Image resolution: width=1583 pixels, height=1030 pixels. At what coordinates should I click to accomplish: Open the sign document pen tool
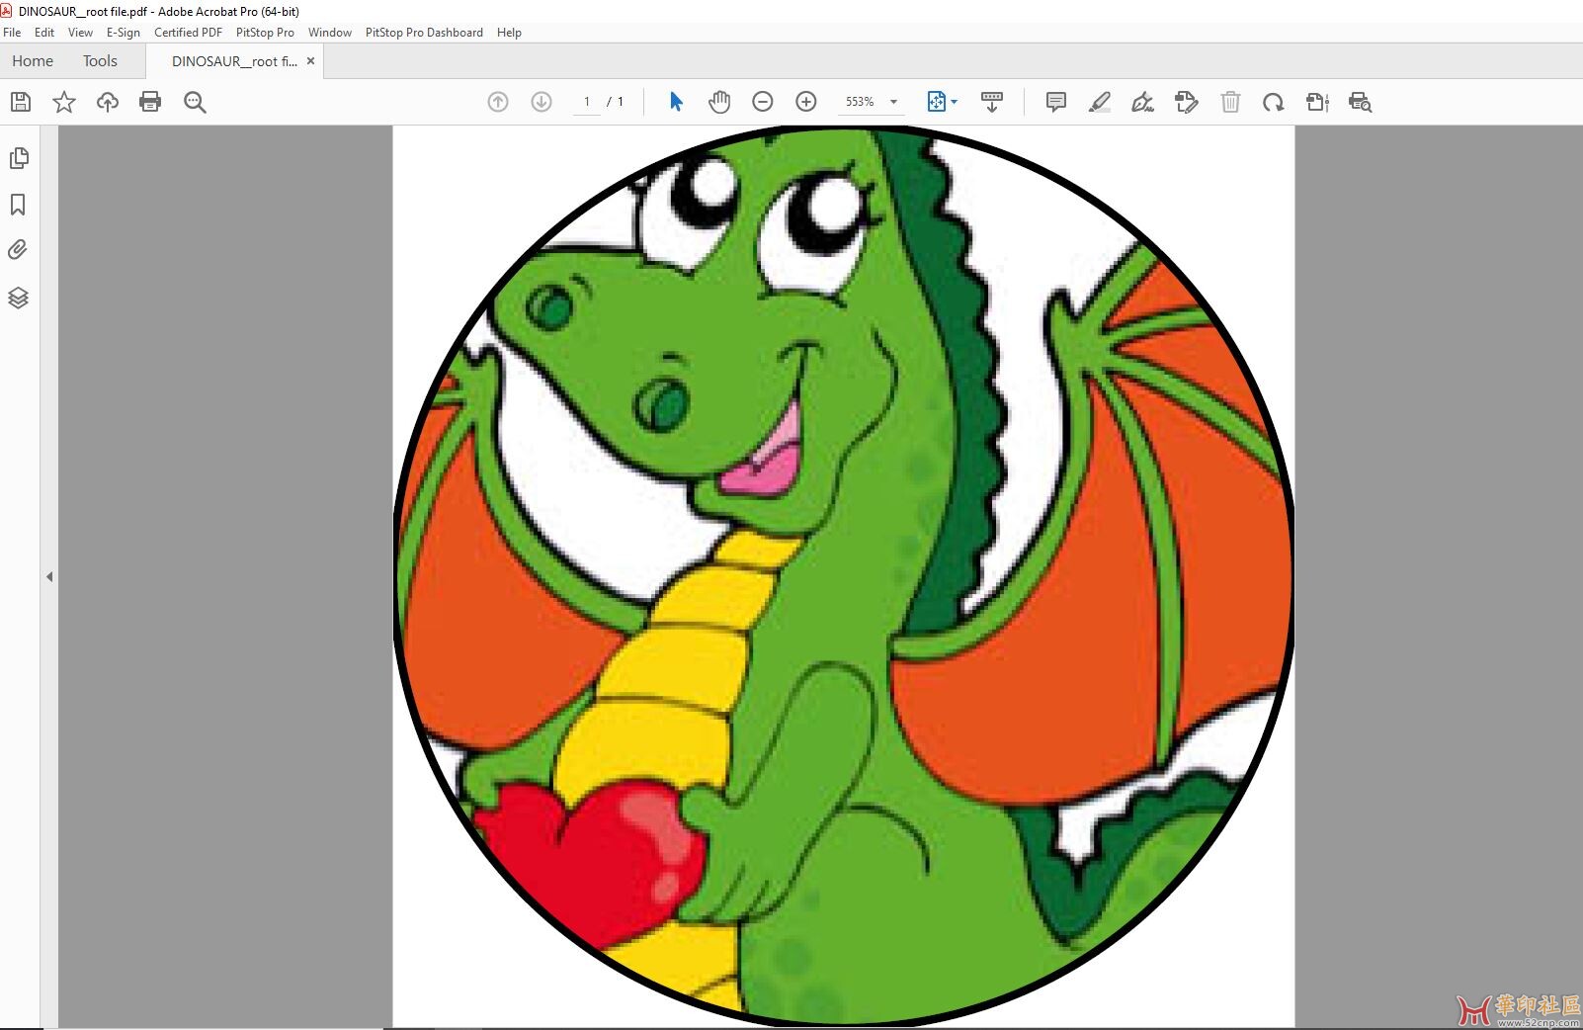click(x=1143, y=102)
